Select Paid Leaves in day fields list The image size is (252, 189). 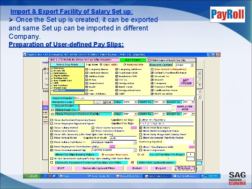pos(68,91)
